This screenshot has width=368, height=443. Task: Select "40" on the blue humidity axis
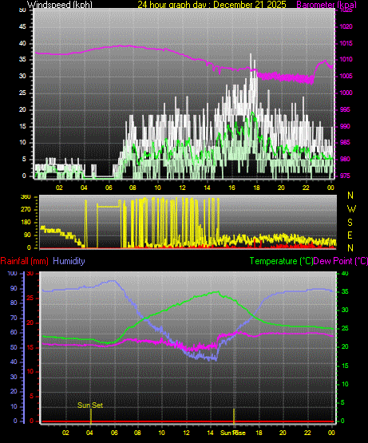(14, 362)
